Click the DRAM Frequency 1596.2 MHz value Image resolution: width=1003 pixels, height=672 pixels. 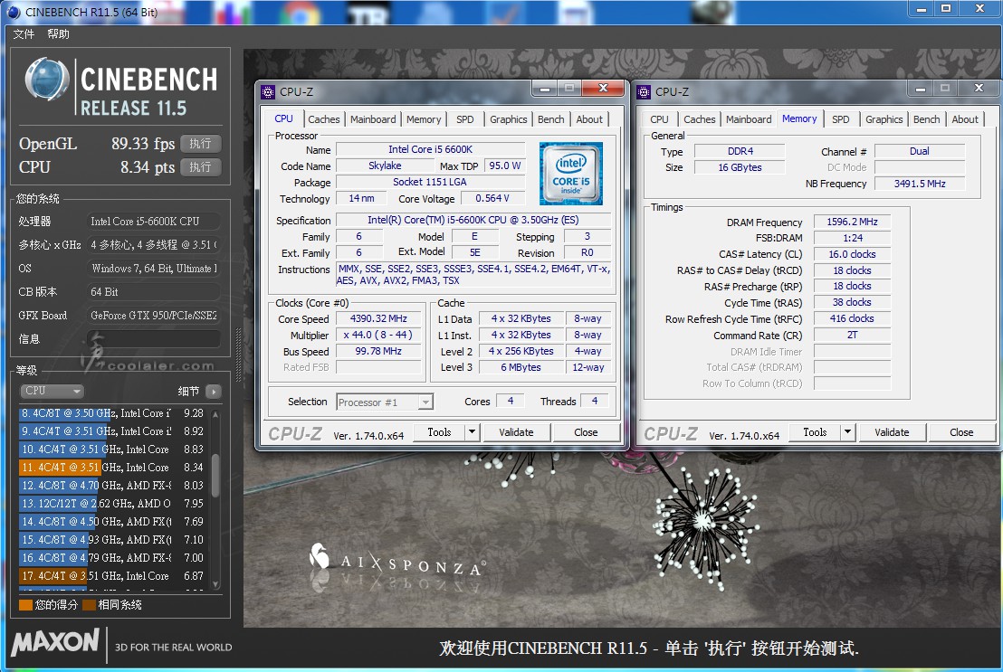click(x=852, y=222)
